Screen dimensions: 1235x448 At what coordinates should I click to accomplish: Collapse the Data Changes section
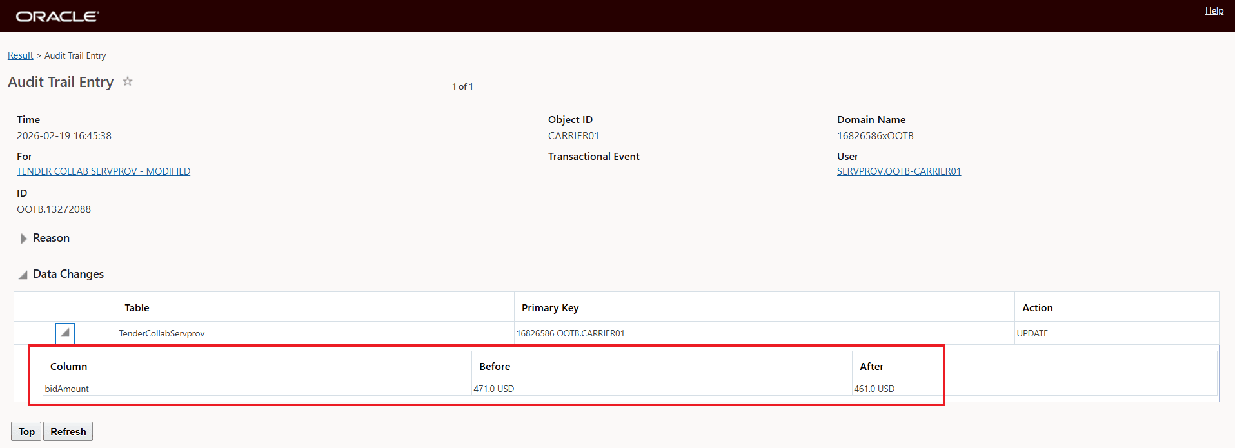(x=23, y=275)
